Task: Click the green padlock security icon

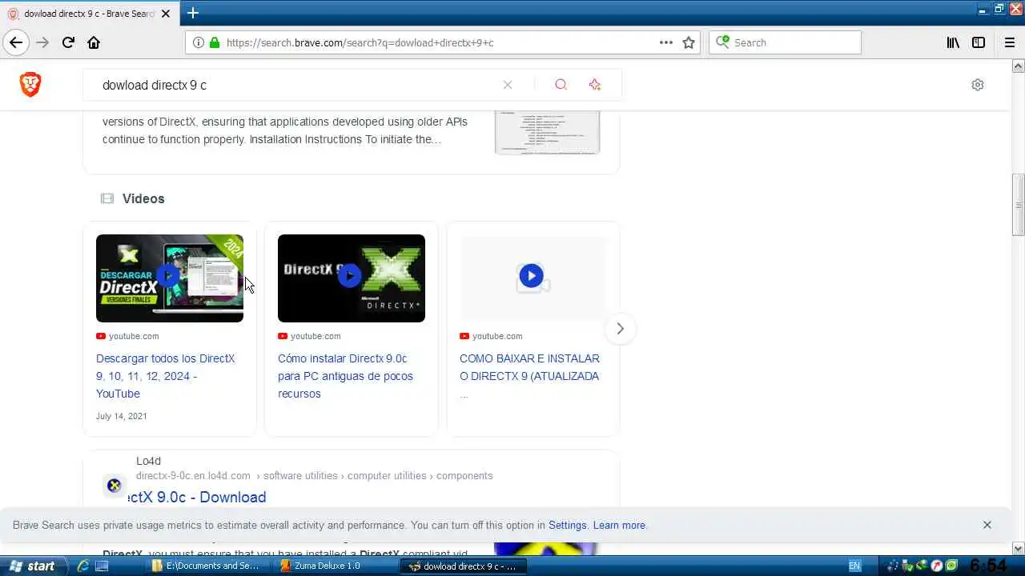Action: [x=214, y=42]
